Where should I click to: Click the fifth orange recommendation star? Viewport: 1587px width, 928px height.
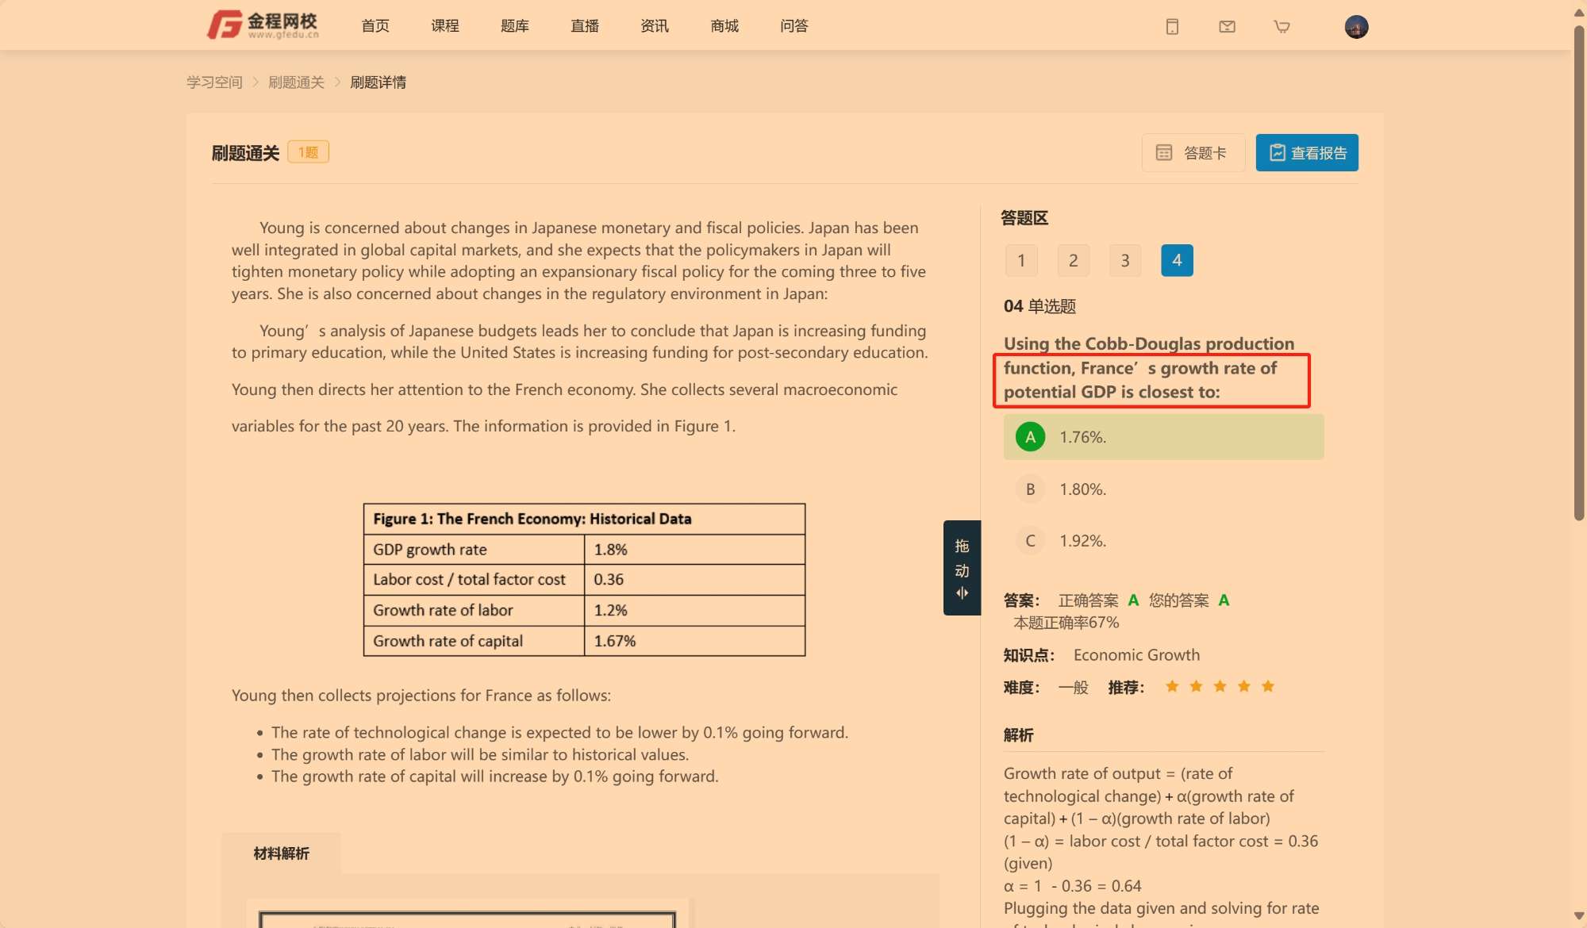(x=1268, y=686)
